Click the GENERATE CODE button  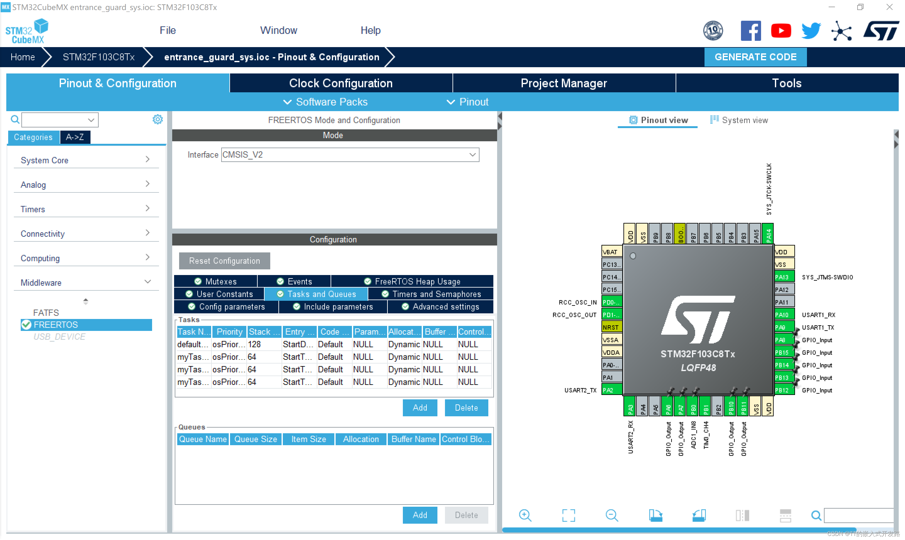point(756,57)
